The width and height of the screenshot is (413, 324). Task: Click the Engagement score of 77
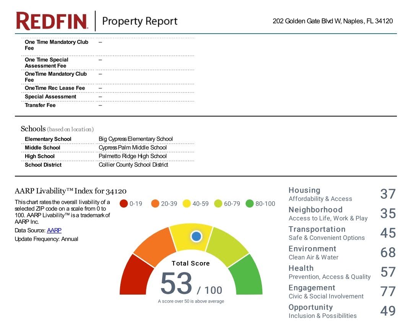click(388, 292)
